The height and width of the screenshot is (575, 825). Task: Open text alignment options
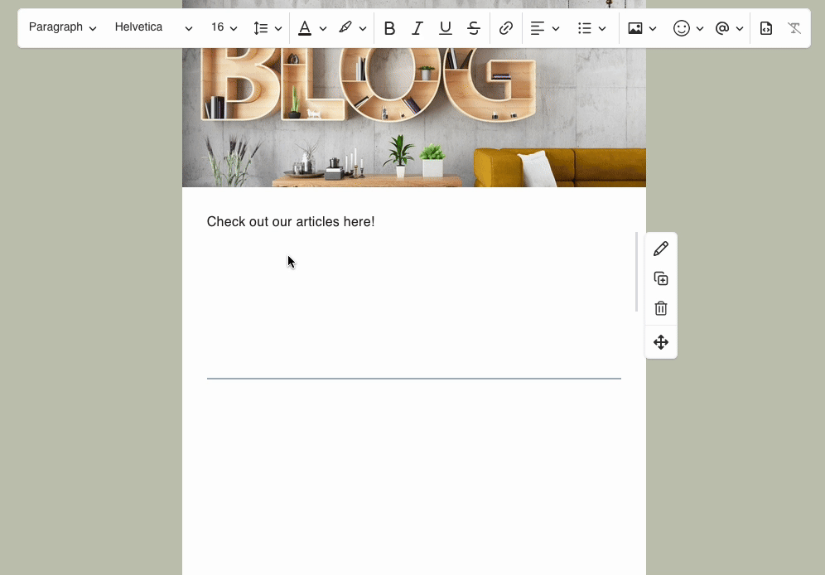[544, 28]
